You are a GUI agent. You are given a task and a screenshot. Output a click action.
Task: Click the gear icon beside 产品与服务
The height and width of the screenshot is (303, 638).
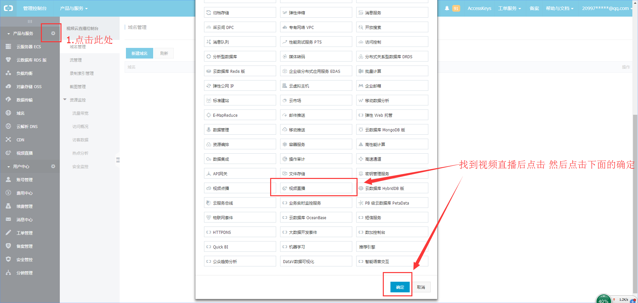pos(53,33)
